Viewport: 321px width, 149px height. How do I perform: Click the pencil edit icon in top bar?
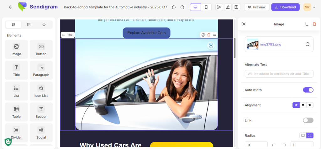point(228,7)
